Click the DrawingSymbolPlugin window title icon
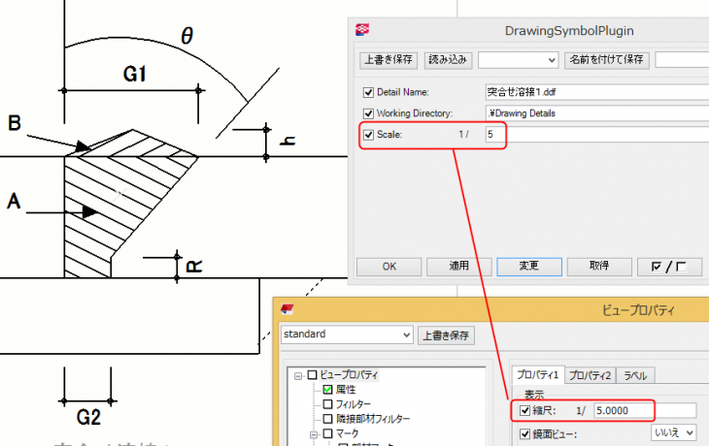Screen dimensions: 709x446 pos(364,30)
